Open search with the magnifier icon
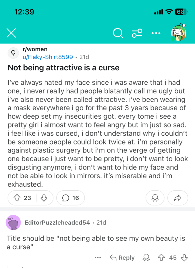195x268 pixels. [x=118, y=33]
